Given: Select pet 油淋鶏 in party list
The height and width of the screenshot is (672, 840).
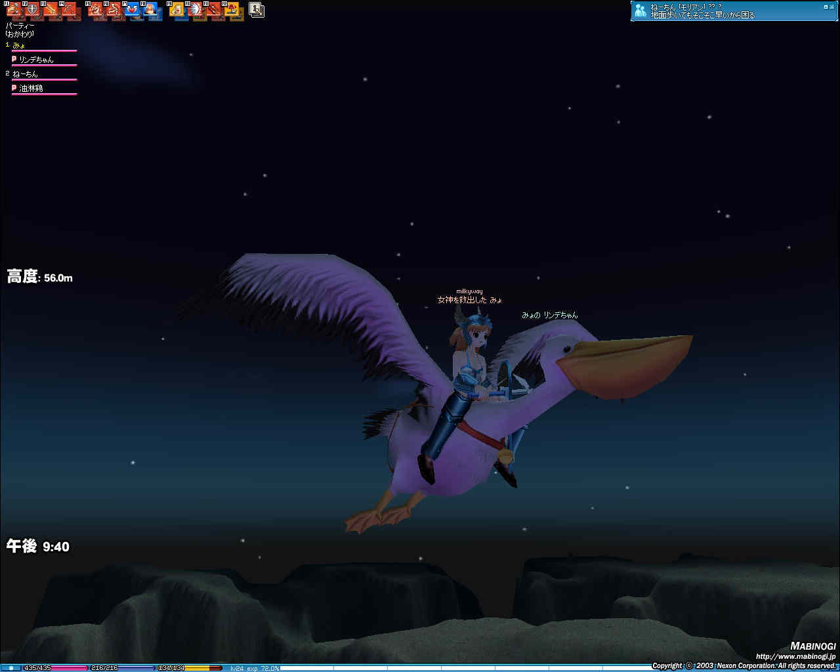Looking at the screenshot, I should click(x=31, y=89).
